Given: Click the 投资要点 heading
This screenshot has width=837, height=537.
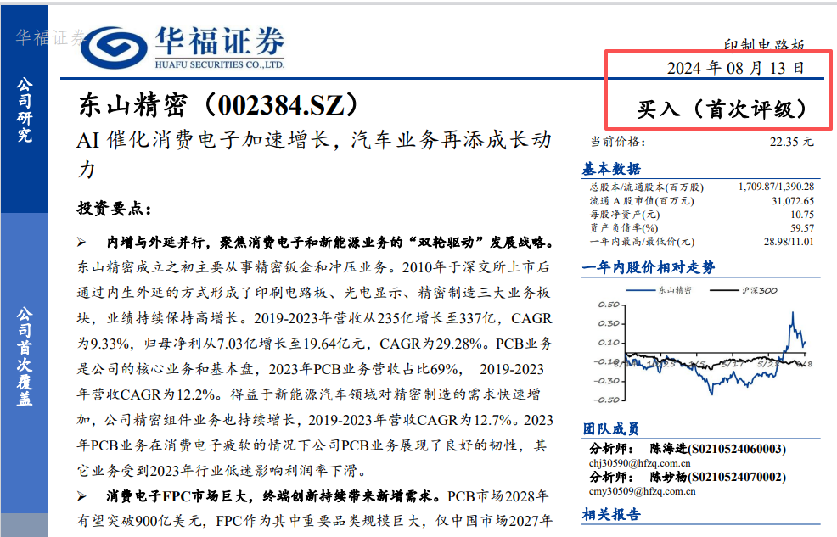Looking at the screenshot, I should 115,209.
